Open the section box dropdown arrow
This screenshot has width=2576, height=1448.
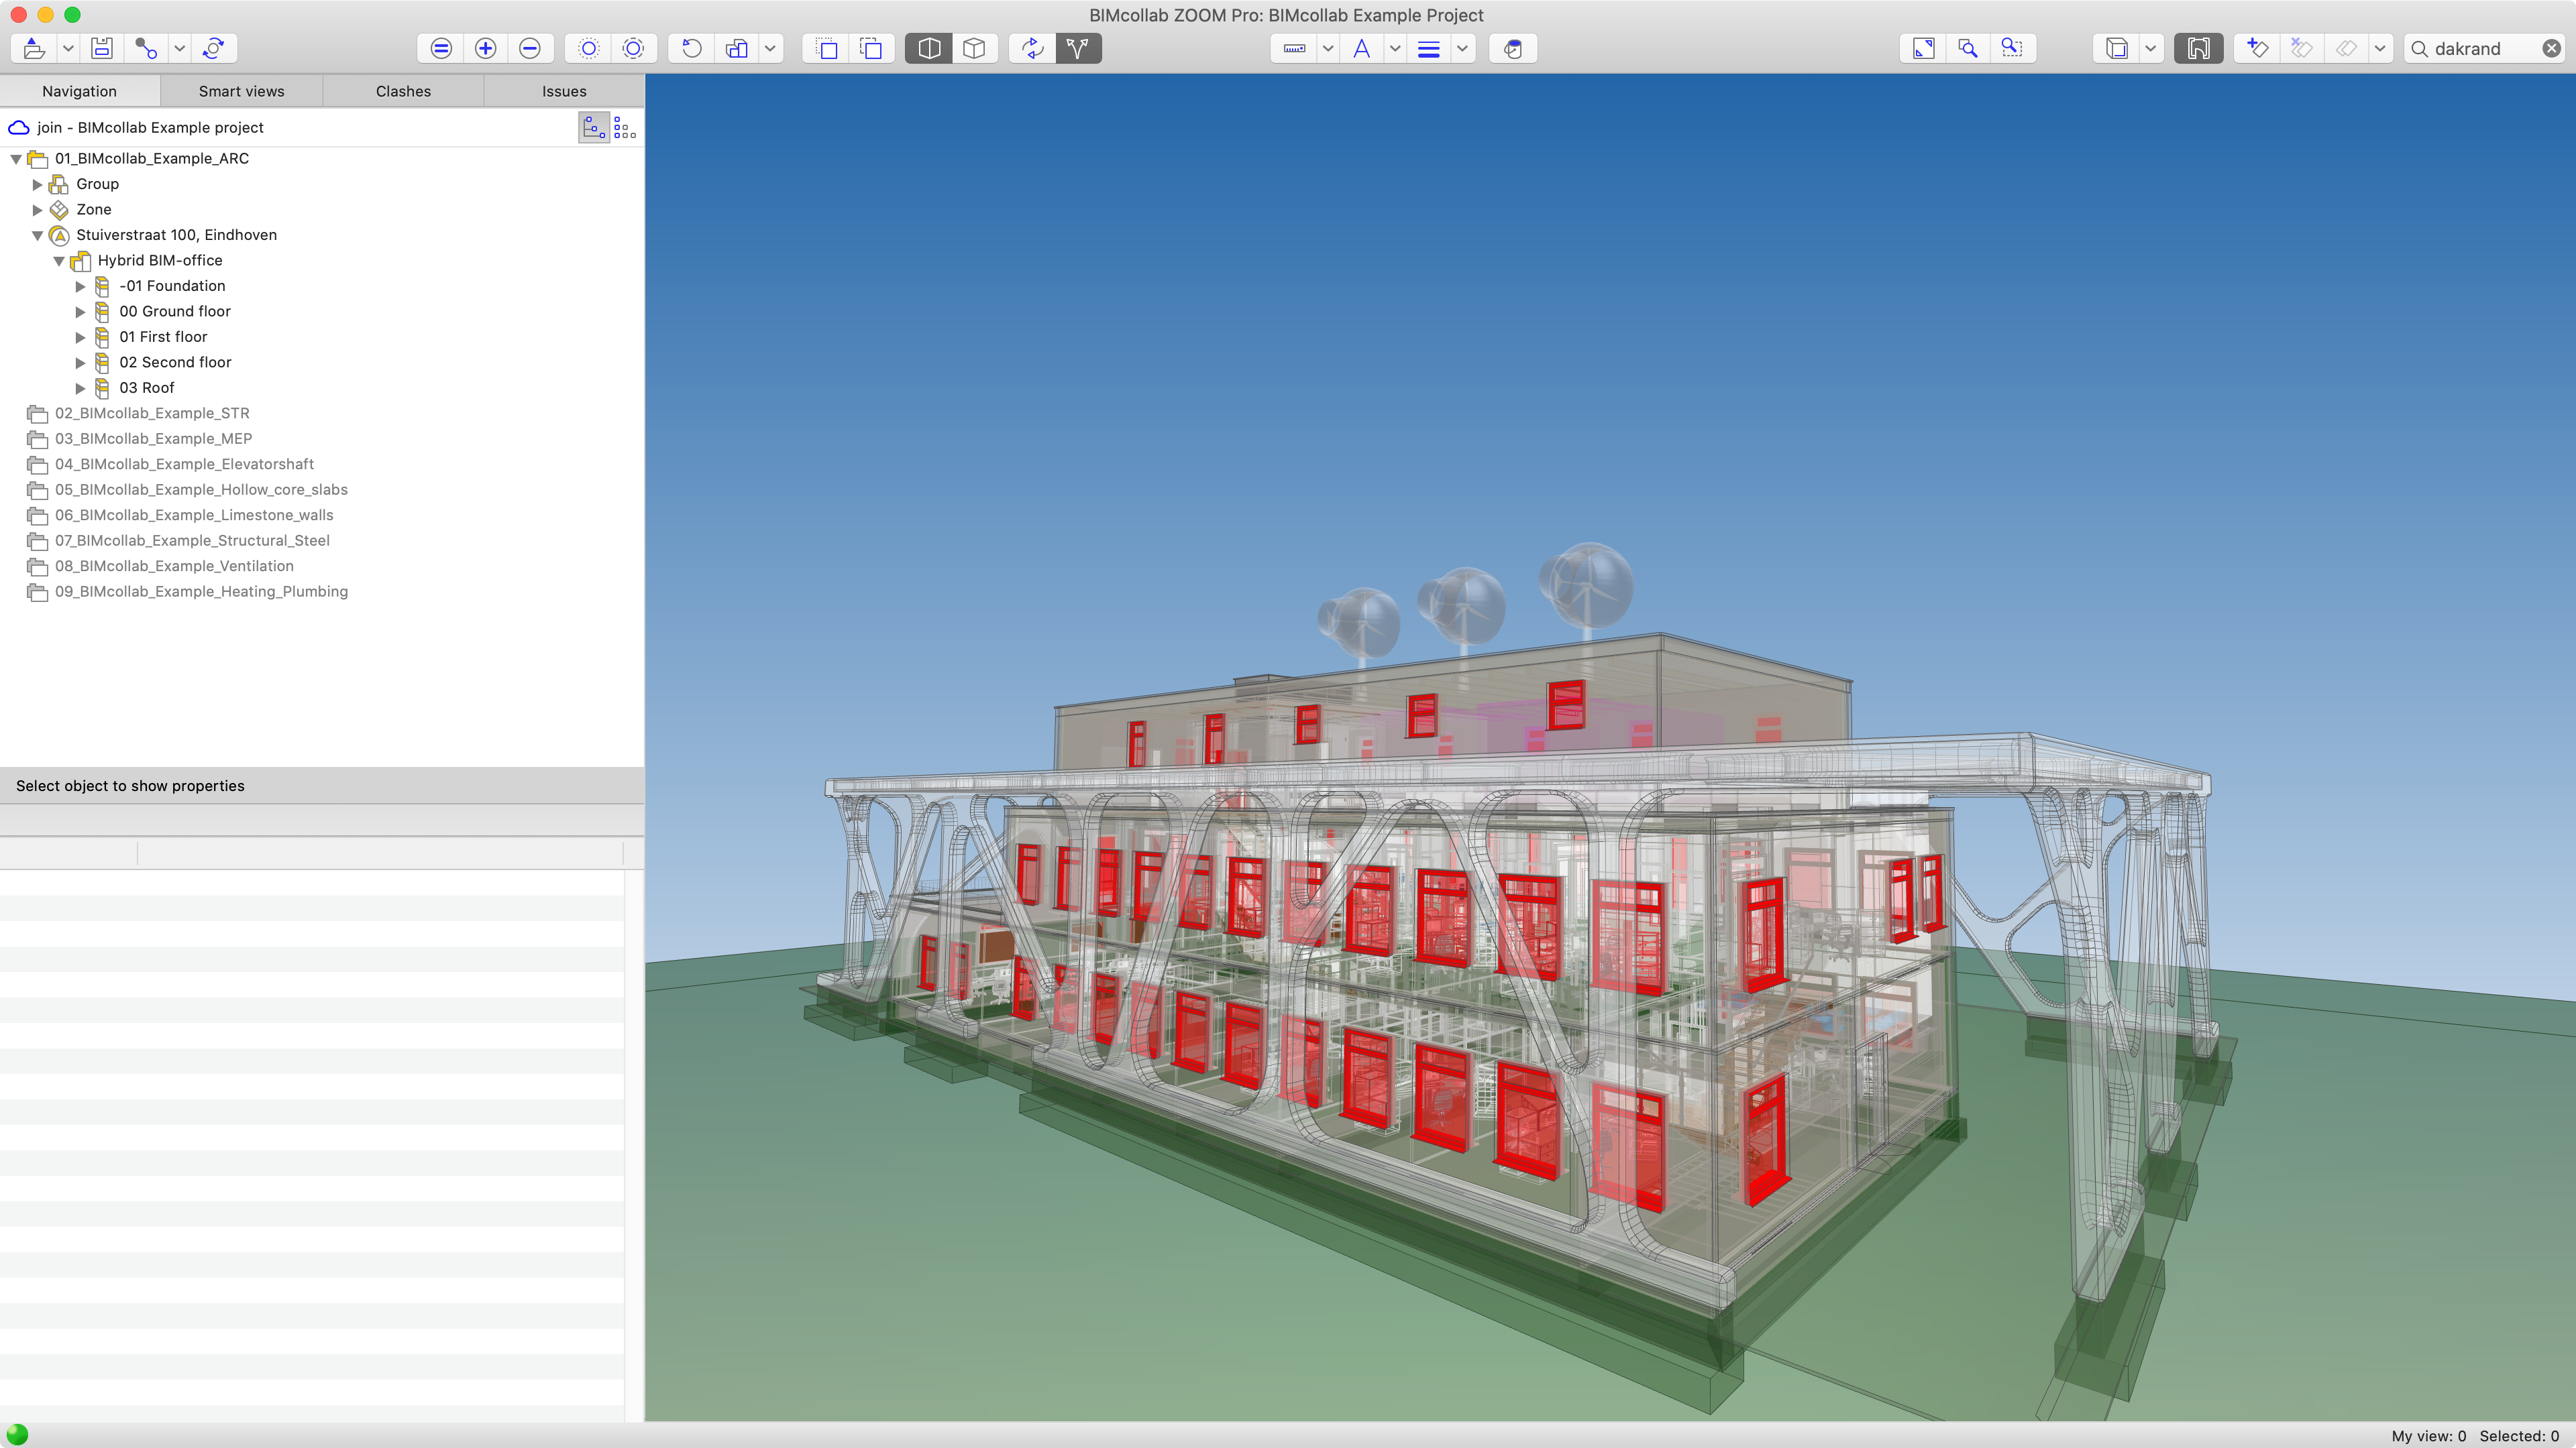pyautogui.click(x=2150, y=48)
